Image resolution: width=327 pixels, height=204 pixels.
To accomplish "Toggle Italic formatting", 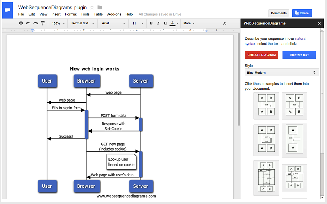I will tap(158, 23).
